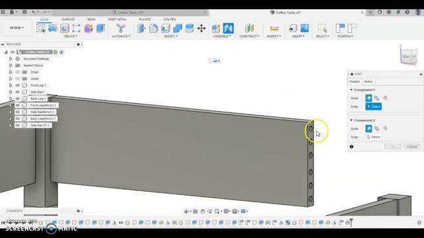Open the CREATE dropdown menu
This screenshot has height=238, width=424.
tap(70, 36)
